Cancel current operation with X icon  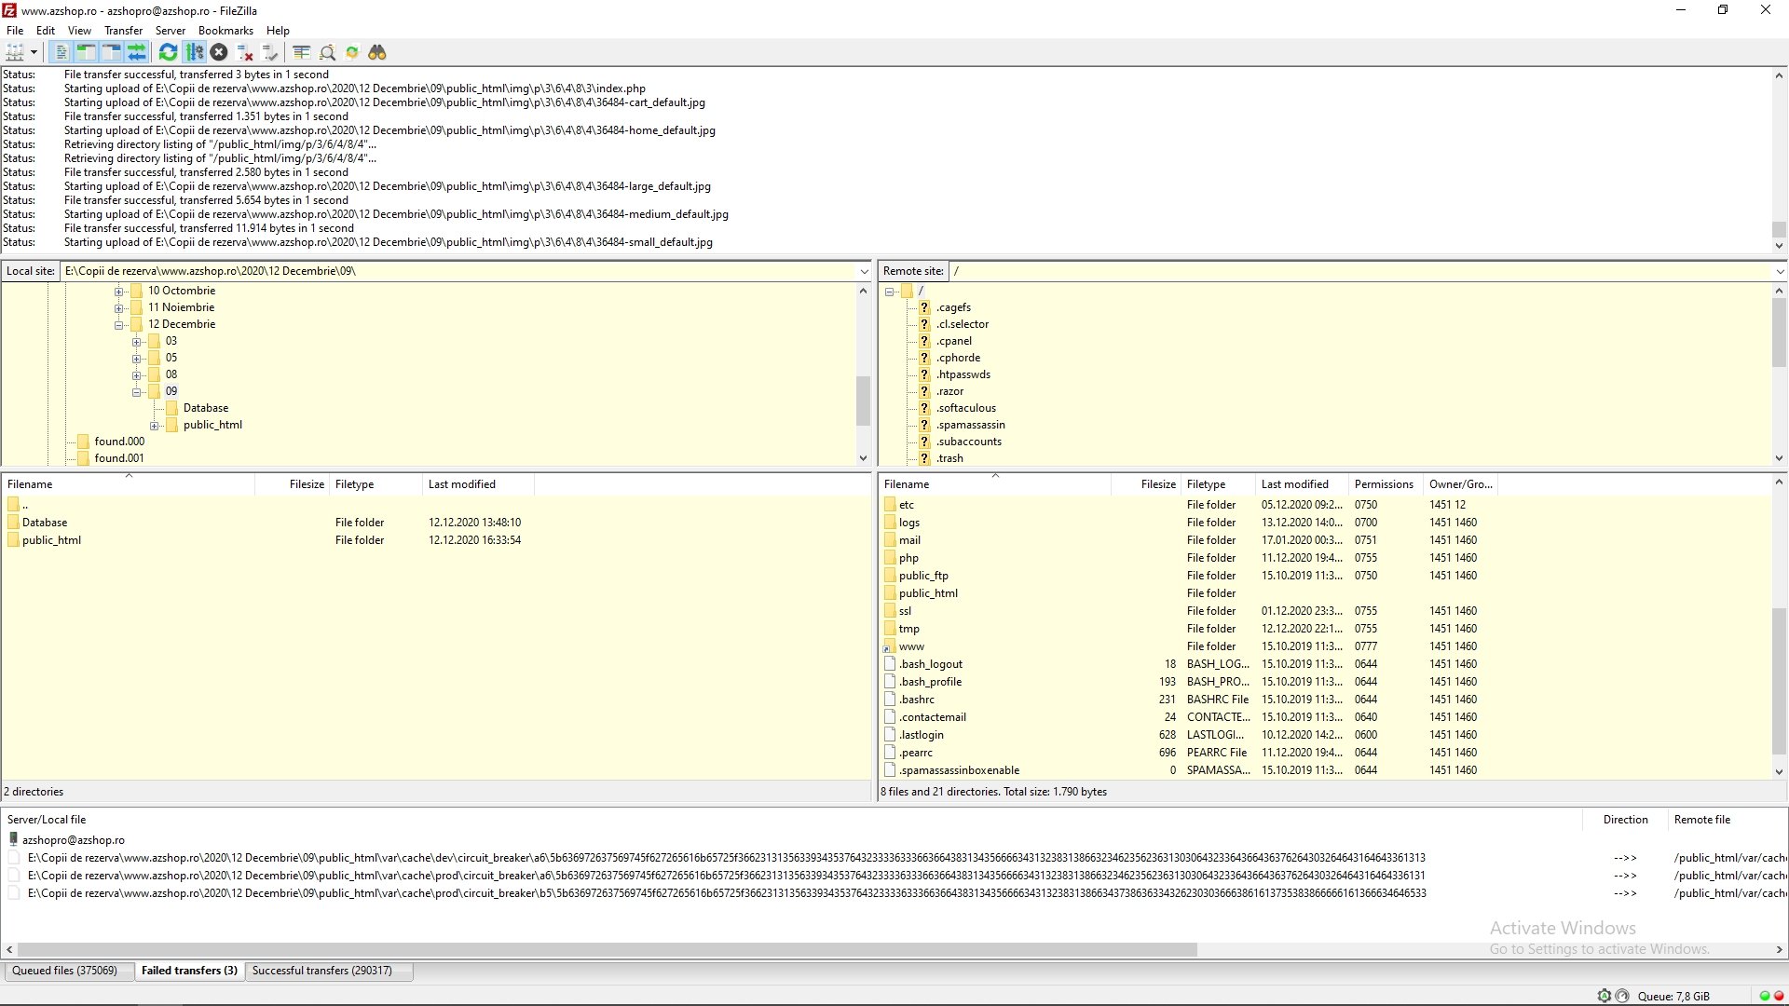pos(219,52)
